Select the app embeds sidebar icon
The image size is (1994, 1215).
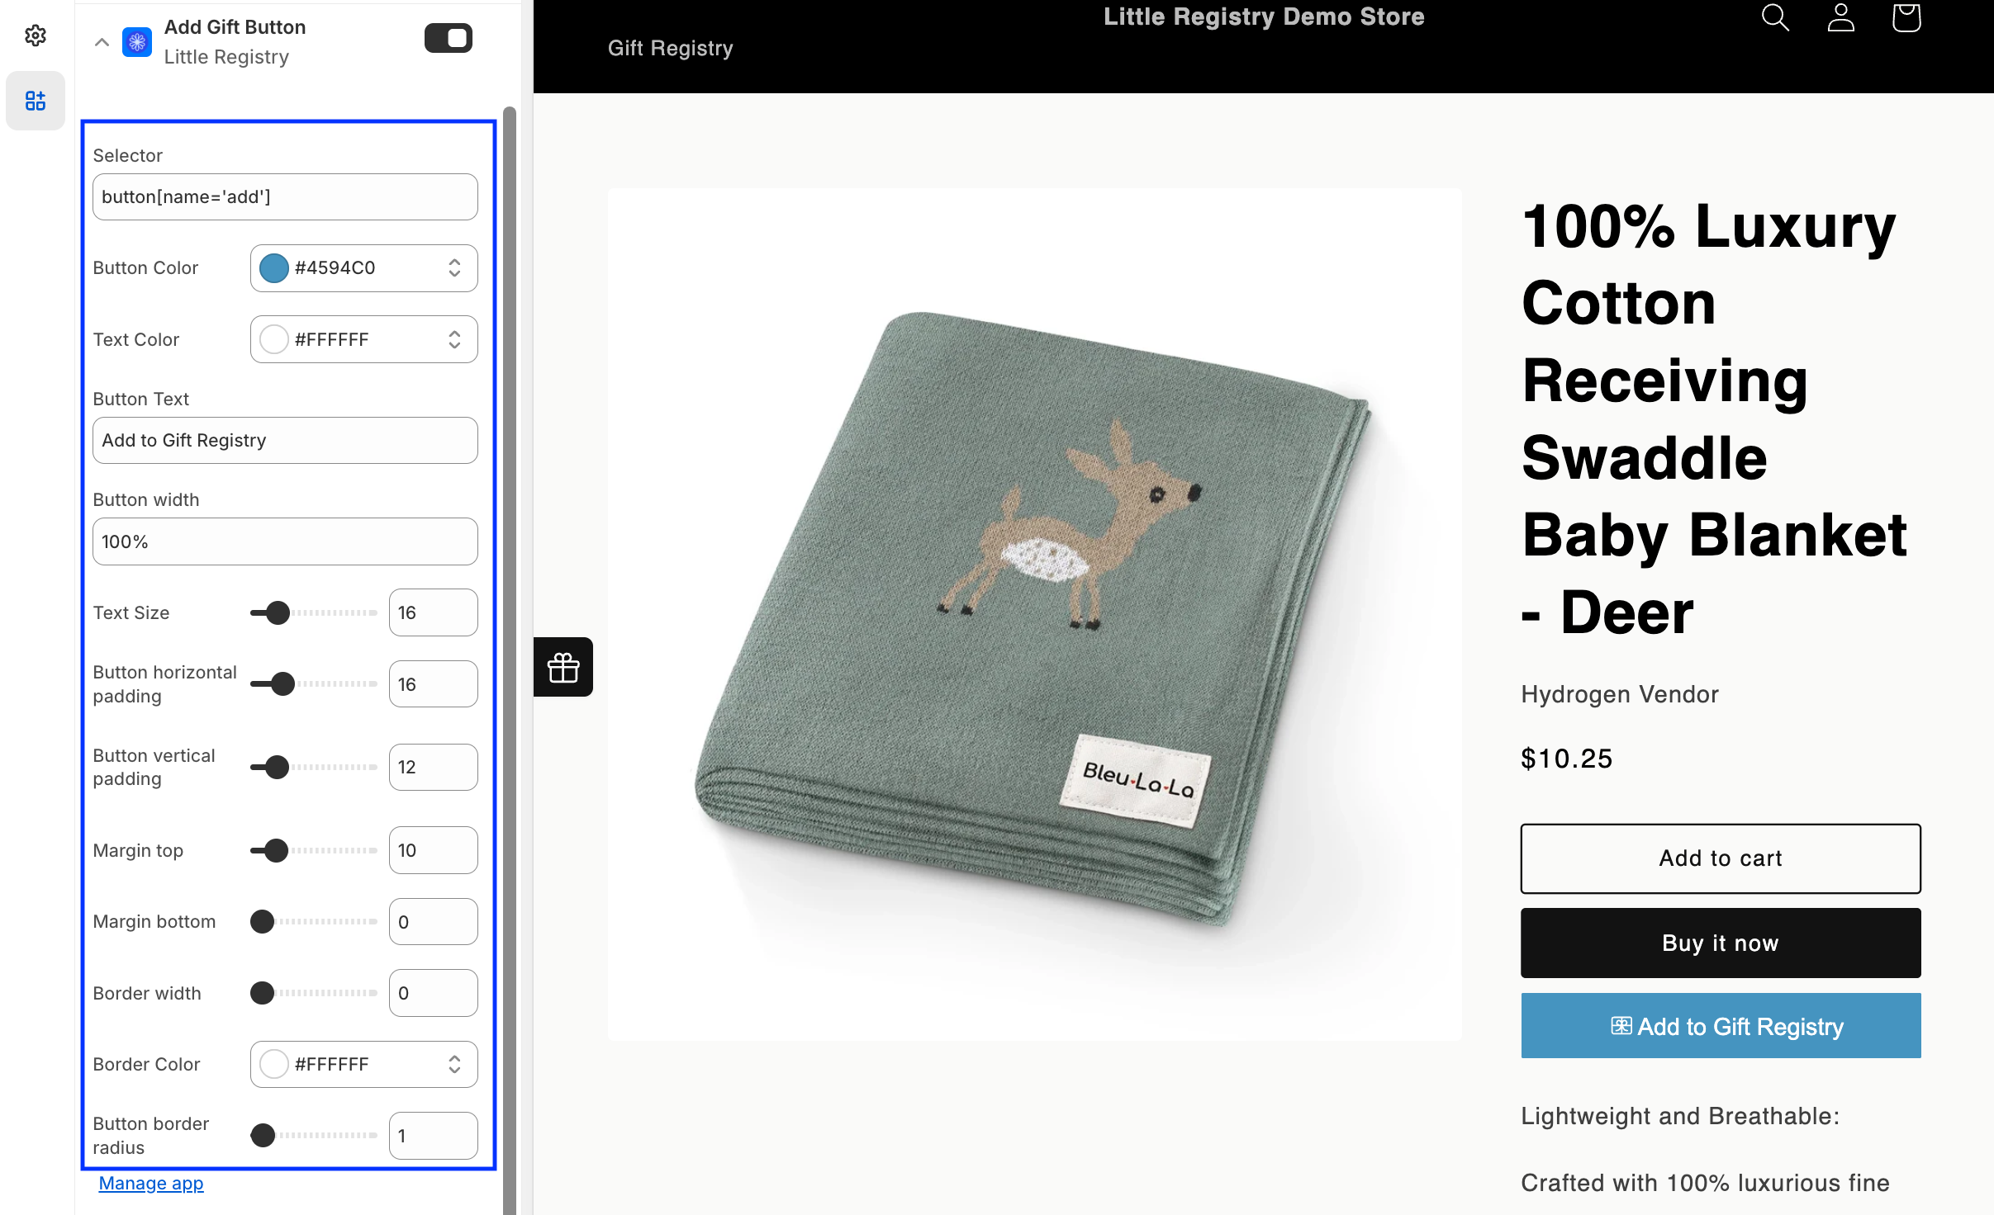pos(35,101)
